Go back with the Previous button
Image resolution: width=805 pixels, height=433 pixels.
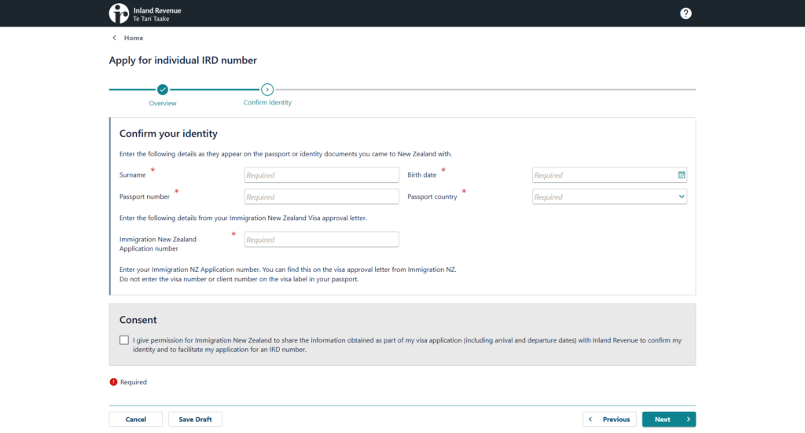(x=609, y=419)
